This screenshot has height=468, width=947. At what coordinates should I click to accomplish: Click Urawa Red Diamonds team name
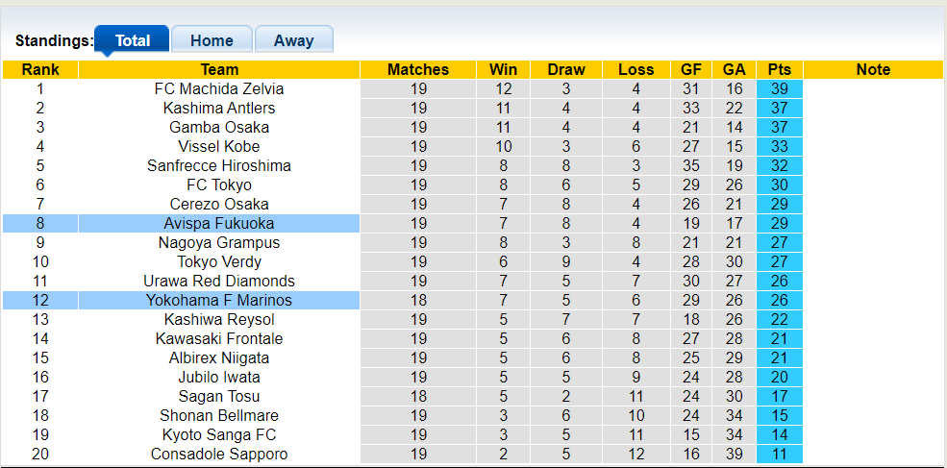(219, 281)
